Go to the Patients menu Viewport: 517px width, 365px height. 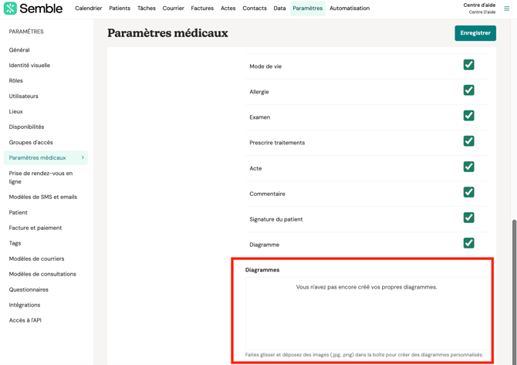(120, 8)
